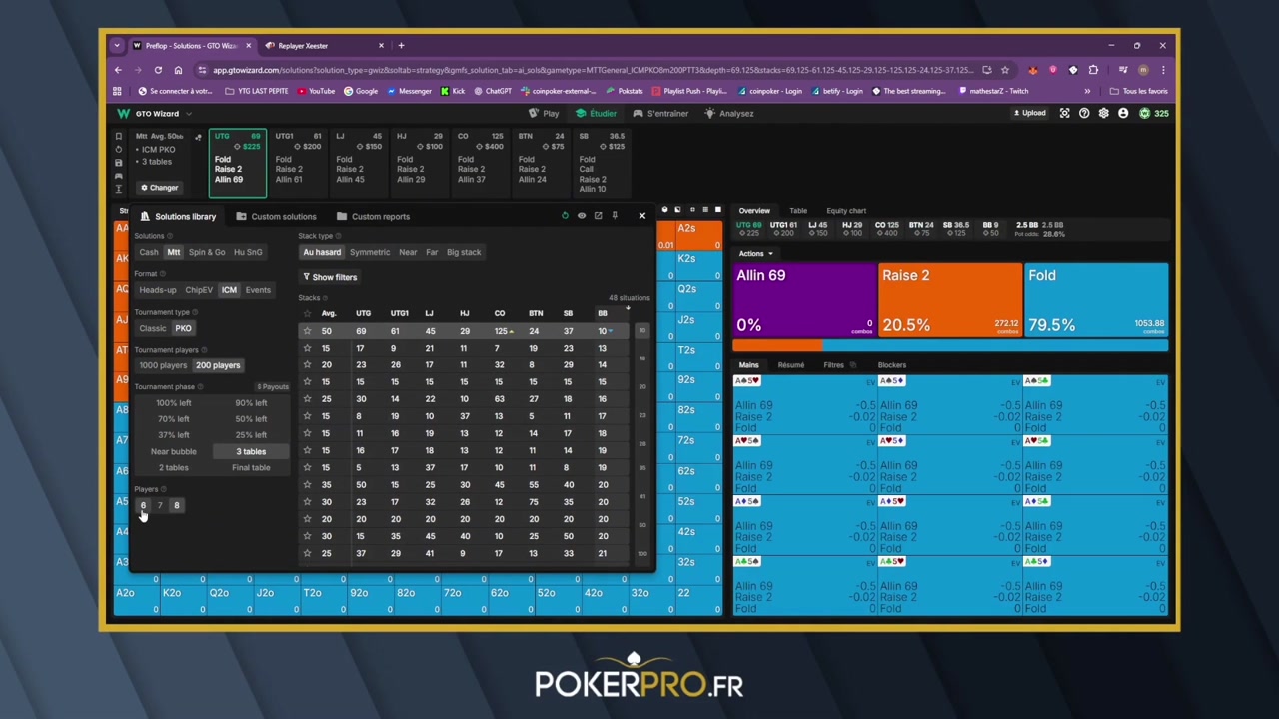Image resolution: width=1279 pixels, height=719 pixels.
Task: Open the Chrome three-dot menu
Action: point(1163,70)
